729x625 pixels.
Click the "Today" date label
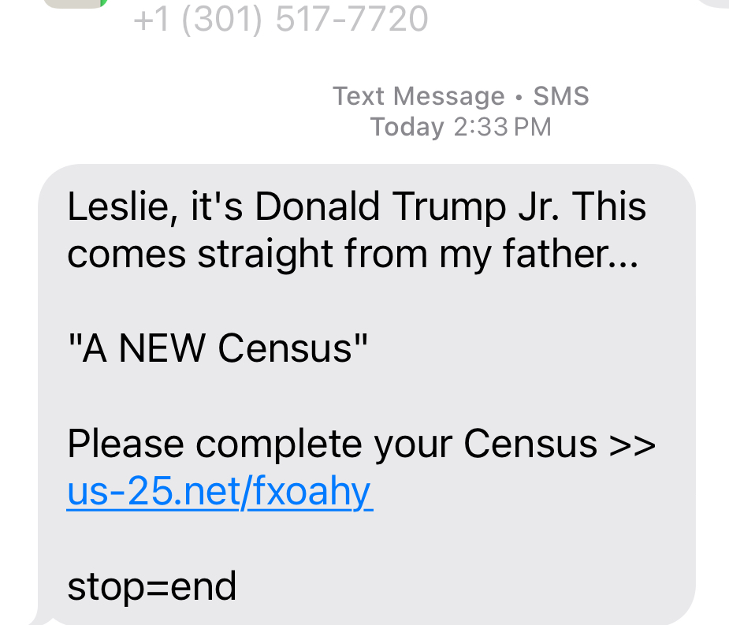pyautogui.click(x=407, y=127)
